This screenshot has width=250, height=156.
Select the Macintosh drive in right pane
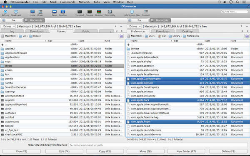click(x=160, y=20)
